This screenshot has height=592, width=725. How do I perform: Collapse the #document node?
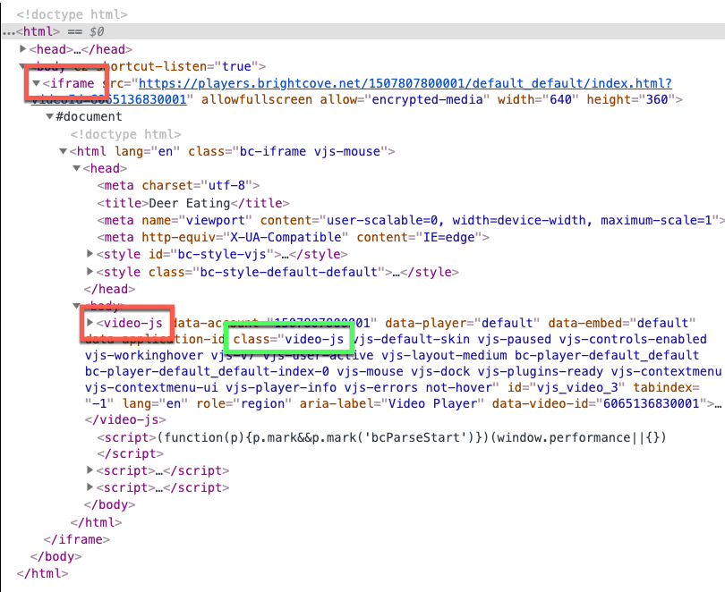click(49, 117)
